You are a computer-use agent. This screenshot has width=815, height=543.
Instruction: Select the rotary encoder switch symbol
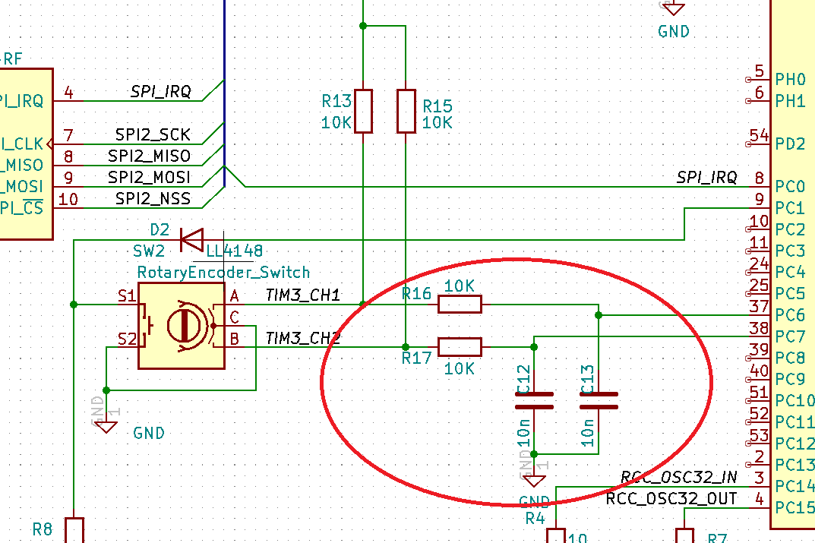click(182, 326)
